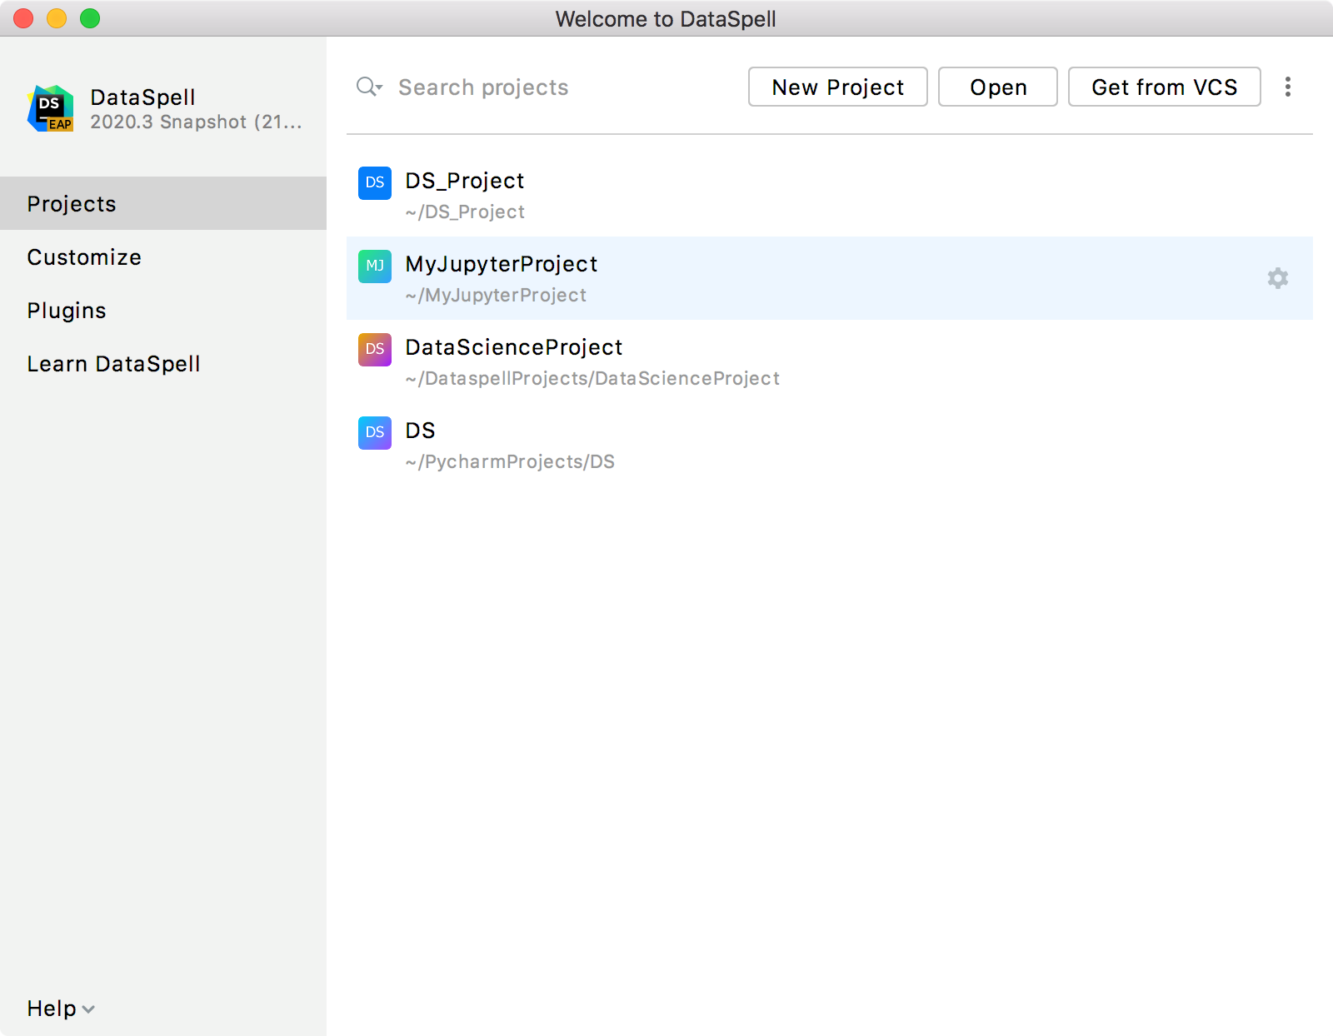Switch to the Customize section
This screenshot has height=1036, width=1333.
pyautogui.click(x=84, y=257)
